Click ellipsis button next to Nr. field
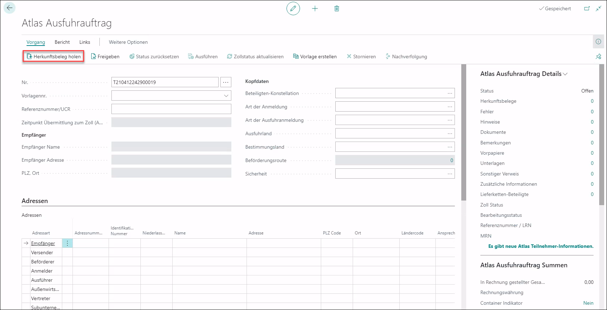This screenshot has width=607, height=310. point(226,82)
